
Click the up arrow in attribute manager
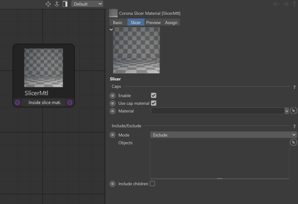tap(294, 4)
